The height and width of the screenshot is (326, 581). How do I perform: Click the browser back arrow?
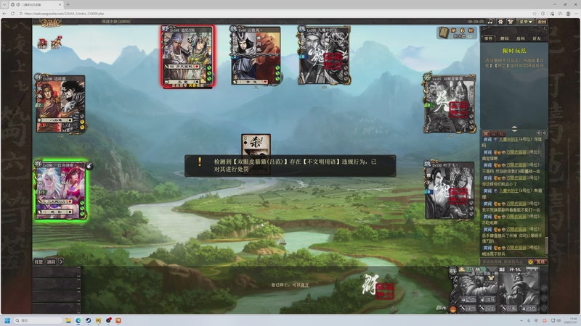(4, 14)
